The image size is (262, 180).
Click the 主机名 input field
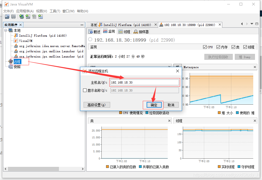pyautogui.click(x=145, y=82)
